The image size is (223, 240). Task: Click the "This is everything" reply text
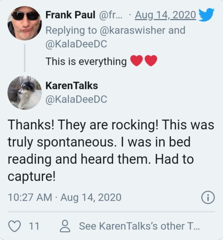[86, 62]
